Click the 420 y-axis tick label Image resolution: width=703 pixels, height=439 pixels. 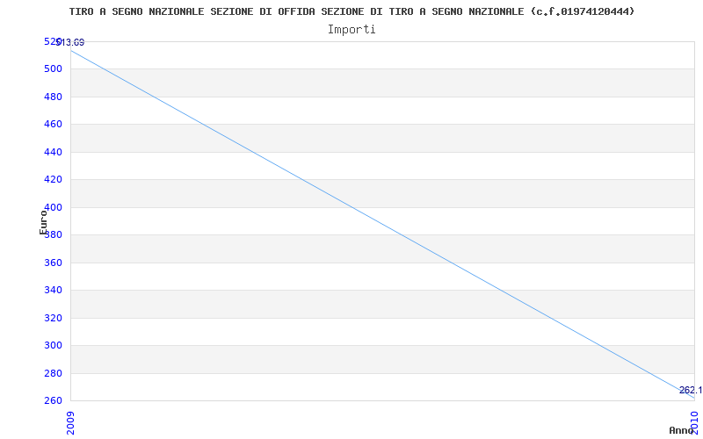(x=52, y=180)
